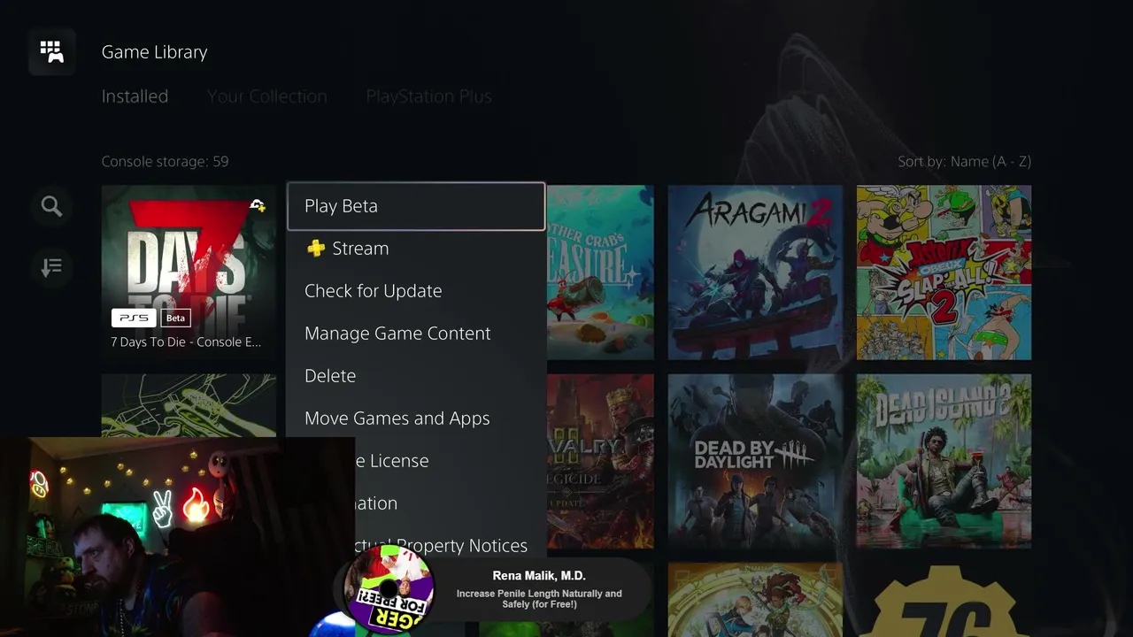This screenshot has width=1133, height=637.
Task: Switch to Your Collection tab
Action: coord(266,96)
